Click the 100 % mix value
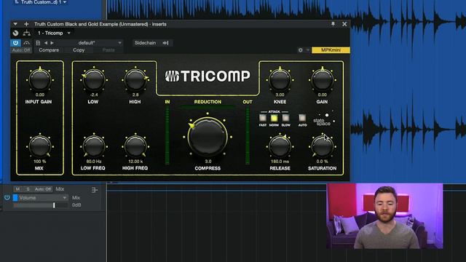Screen dimensions: 466x262 [40, 162]
